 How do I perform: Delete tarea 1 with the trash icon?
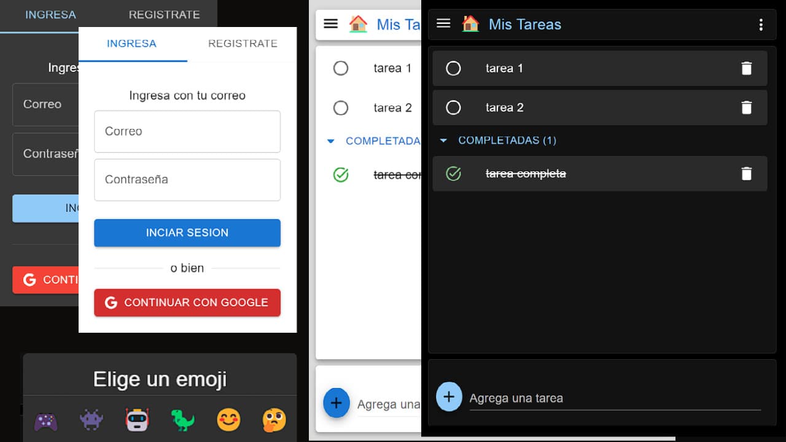point(747,68)
